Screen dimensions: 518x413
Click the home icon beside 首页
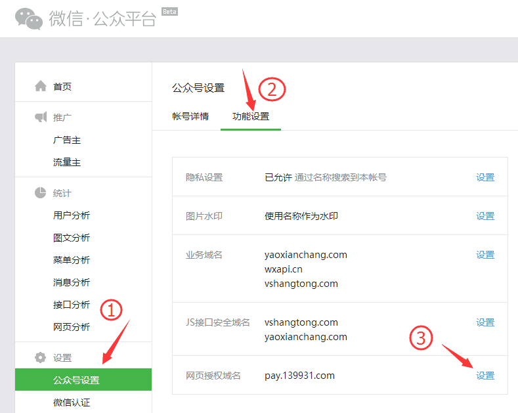tap(41, 86)
